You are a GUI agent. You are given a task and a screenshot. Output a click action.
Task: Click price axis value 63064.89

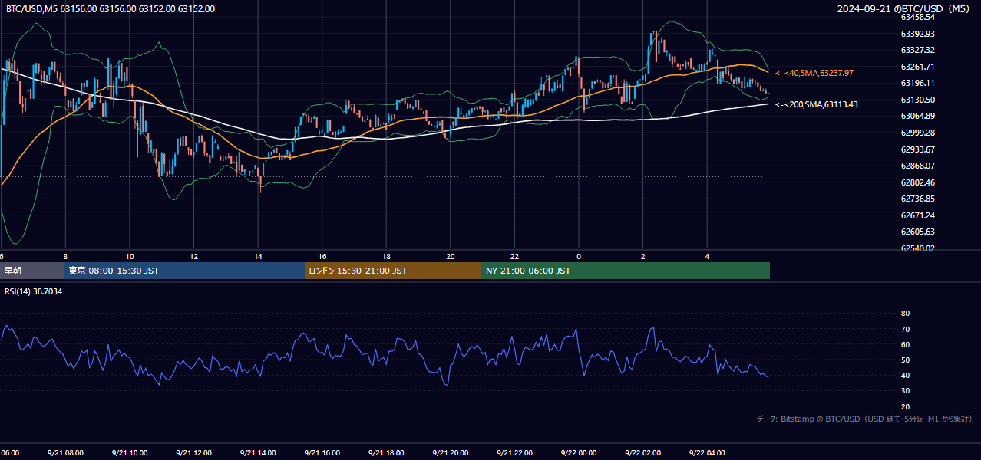(917, 116)
